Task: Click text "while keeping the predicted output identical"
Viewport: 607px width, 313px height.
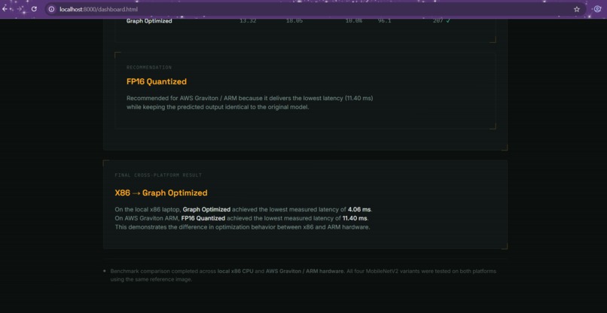Action: click(188, 107)
